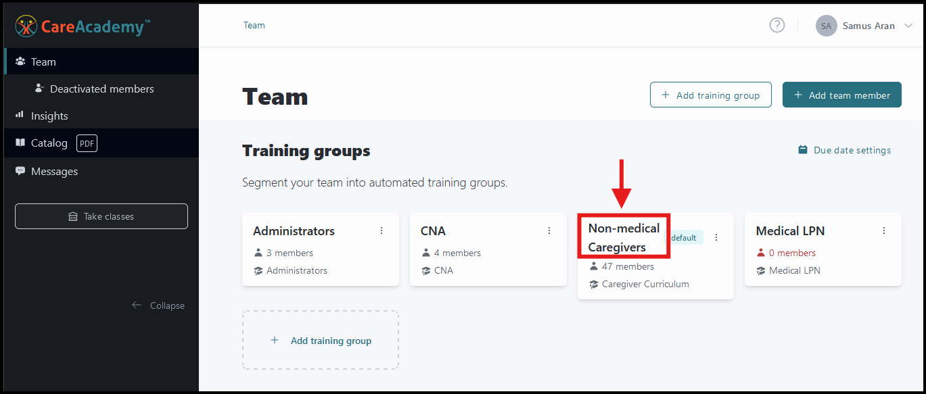This screenshot has width=926, height=394.
Task: Click the Add team member button
Action: click(841, 95)
